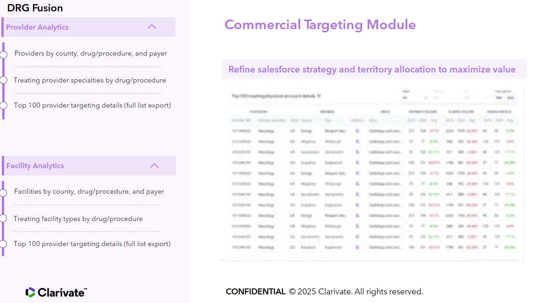Open Facilities by county, drug/procedure, and payer
The width and height of the screenshot is (544, 303).
pyautogui.click(x=89, y=191)
